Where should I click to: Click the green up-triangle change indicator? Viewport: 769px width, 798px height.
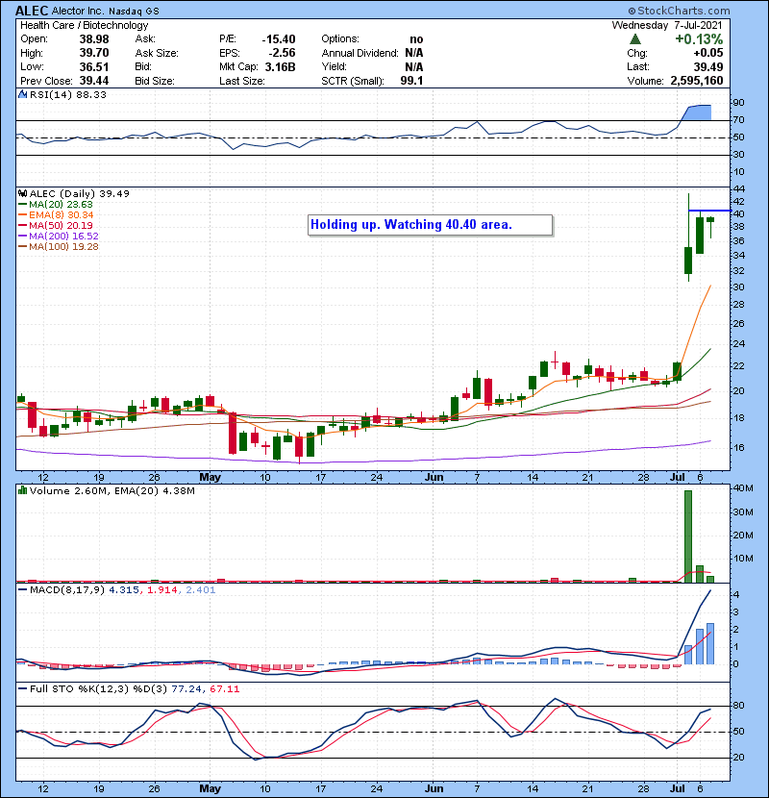(x=634, y=39)
